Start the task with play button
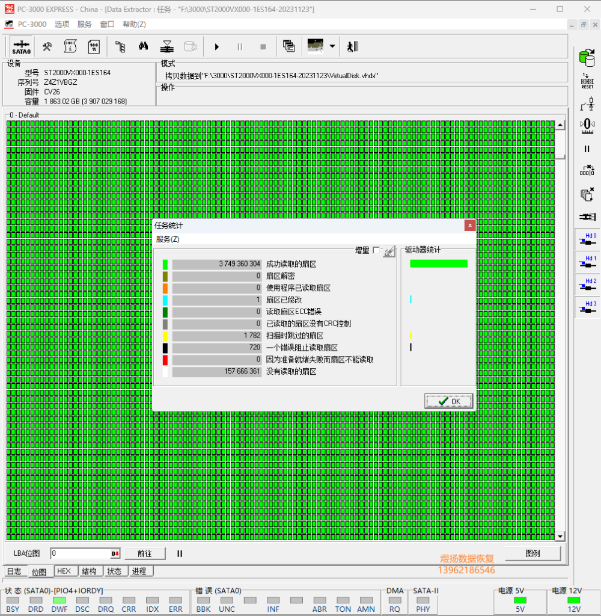This screenshot has height=616, width=601. 216,47
